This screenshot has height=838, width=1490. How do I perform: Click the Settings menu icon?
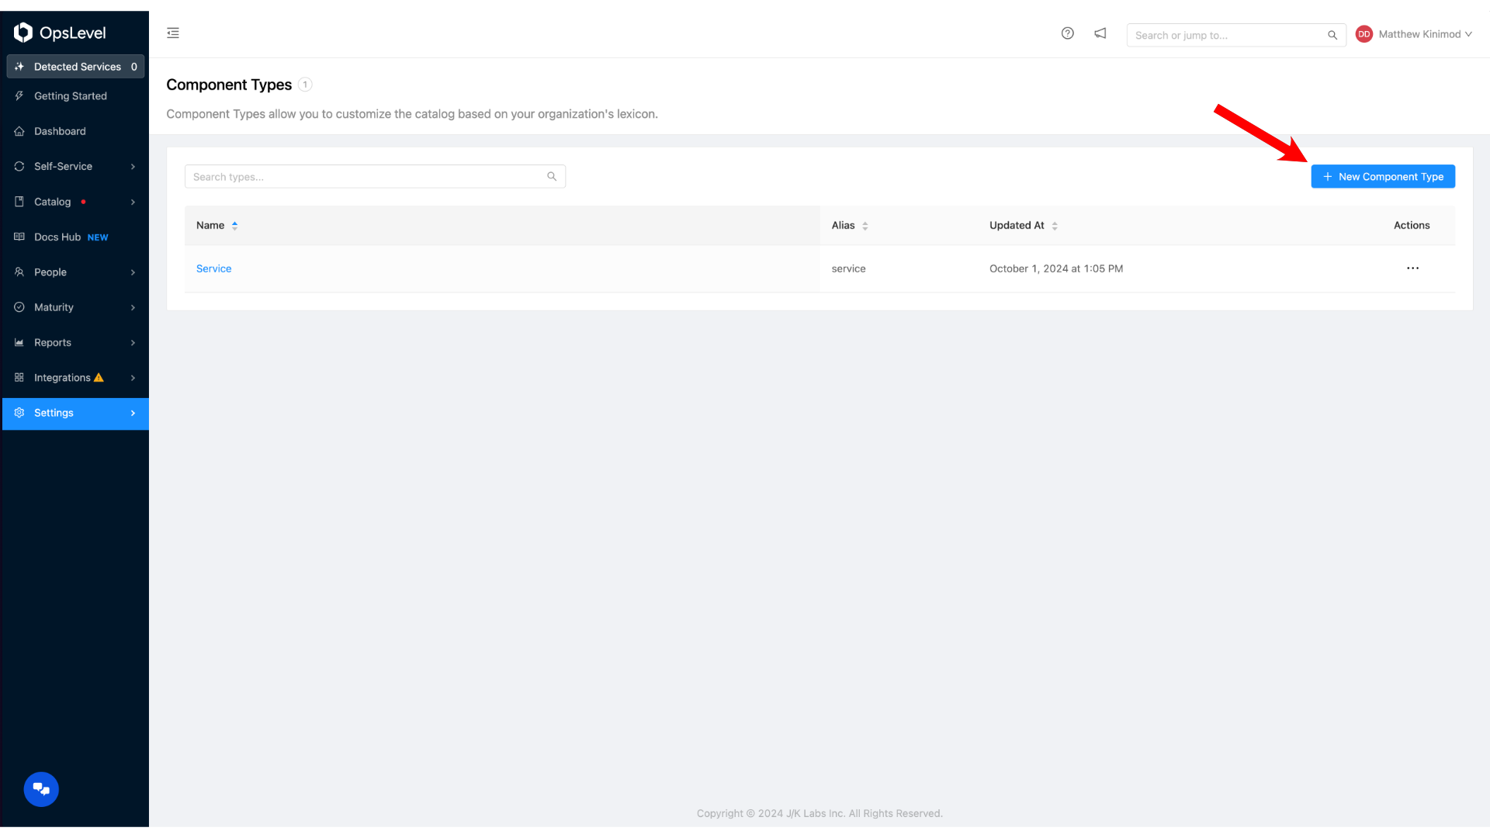click(19, 412)
